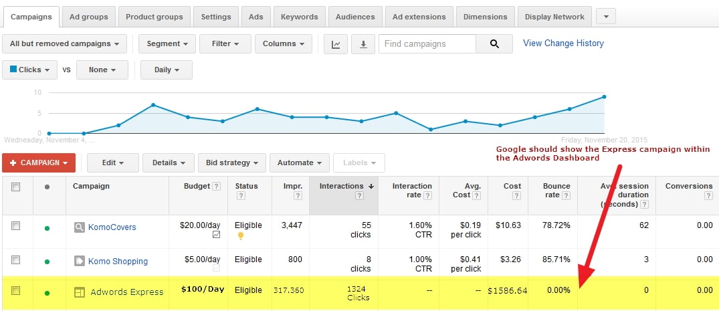Click the Budget column help icon
719x311 pixels.
click(x=217, y=186)
